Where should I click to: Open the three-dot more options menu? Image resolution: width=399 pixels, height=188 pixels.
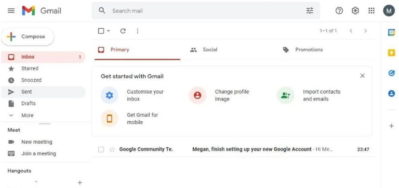[137, 31]
